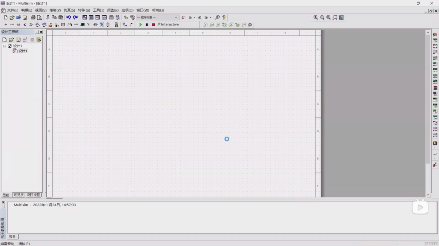Switch to the 层级 tab
Viewport: 439px width, 246px height.
[6, 195]
